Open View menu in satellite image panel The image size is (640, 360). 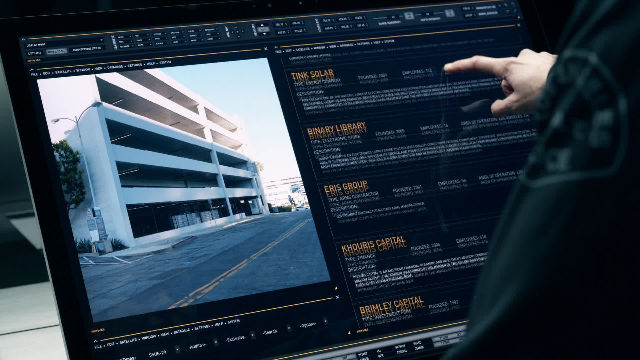pyautogui.click(x=98, y=68)
